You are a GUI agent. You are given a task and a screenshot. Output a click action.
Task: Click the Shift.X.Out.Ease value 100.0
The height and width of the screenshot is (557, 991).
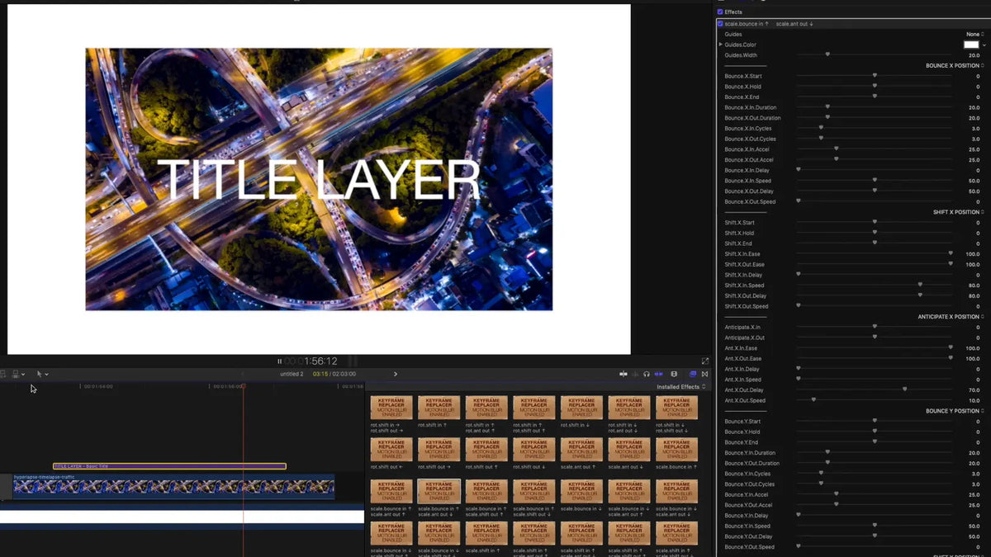[x=972, y=265]
